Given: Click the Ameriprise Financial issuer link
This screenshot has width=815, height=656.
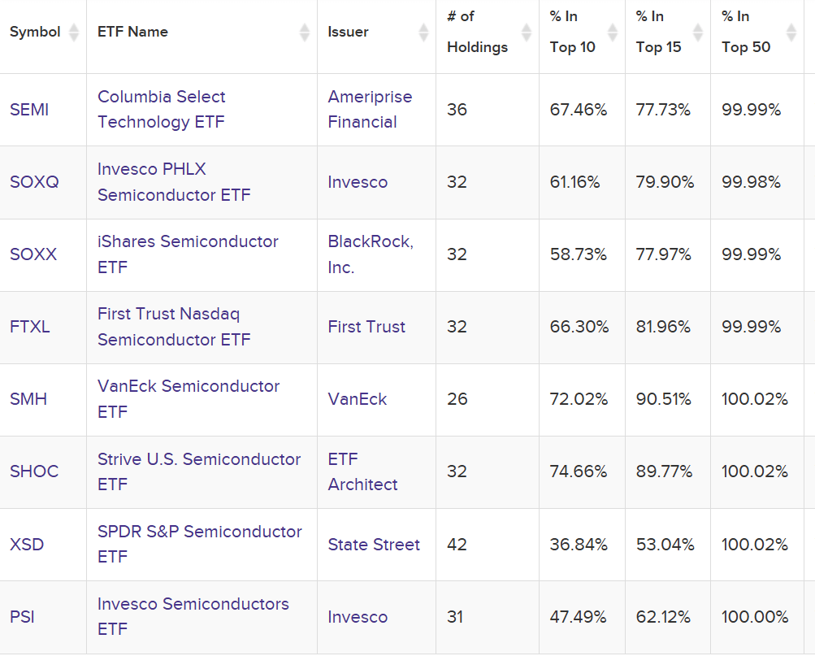Looking at the screenshot, I should [370, 110].
